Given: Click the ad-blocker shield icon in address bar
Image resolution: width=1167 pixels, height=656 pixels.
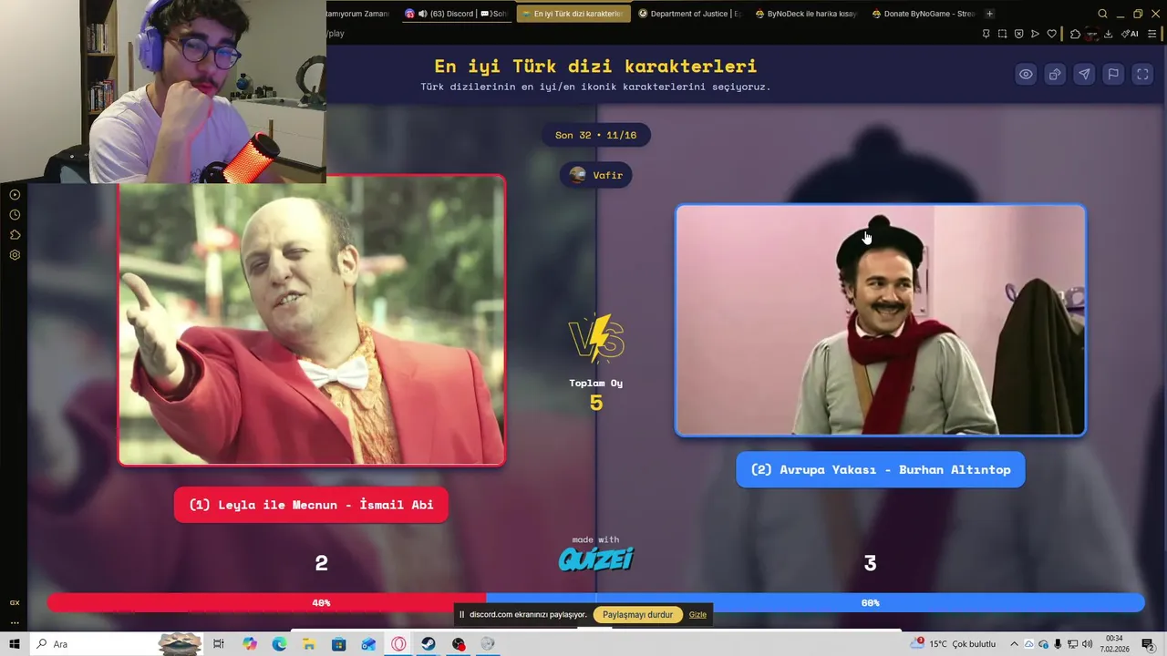Looking at the screenshot, I should click(1018, 34).
